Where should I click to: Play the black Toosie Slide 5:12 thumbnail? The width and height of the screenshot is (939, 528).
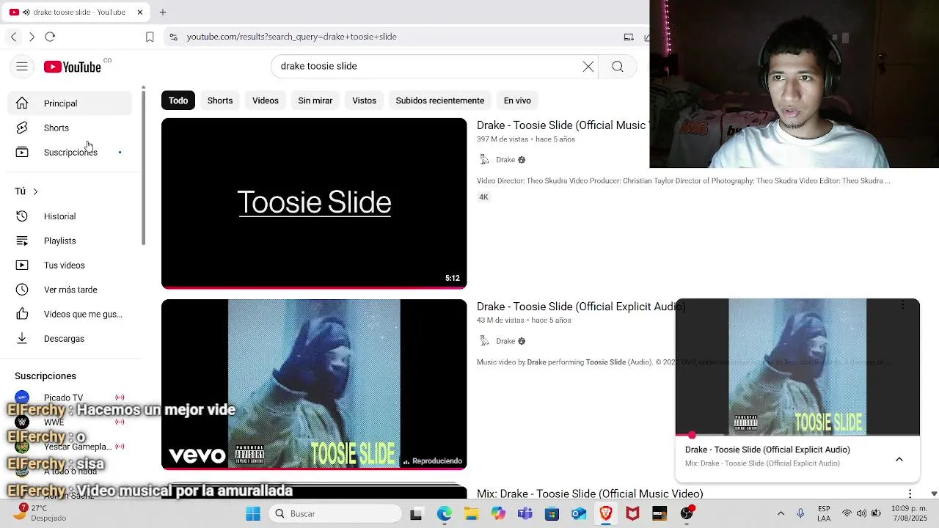click(314, 203)
